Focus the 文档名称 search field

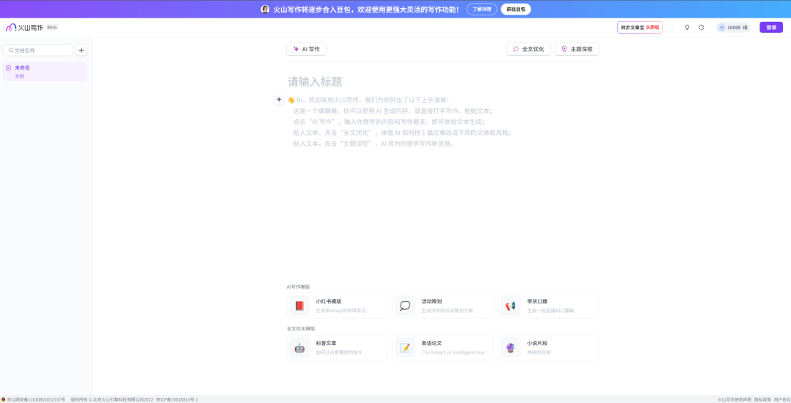(x=38, y=50)
